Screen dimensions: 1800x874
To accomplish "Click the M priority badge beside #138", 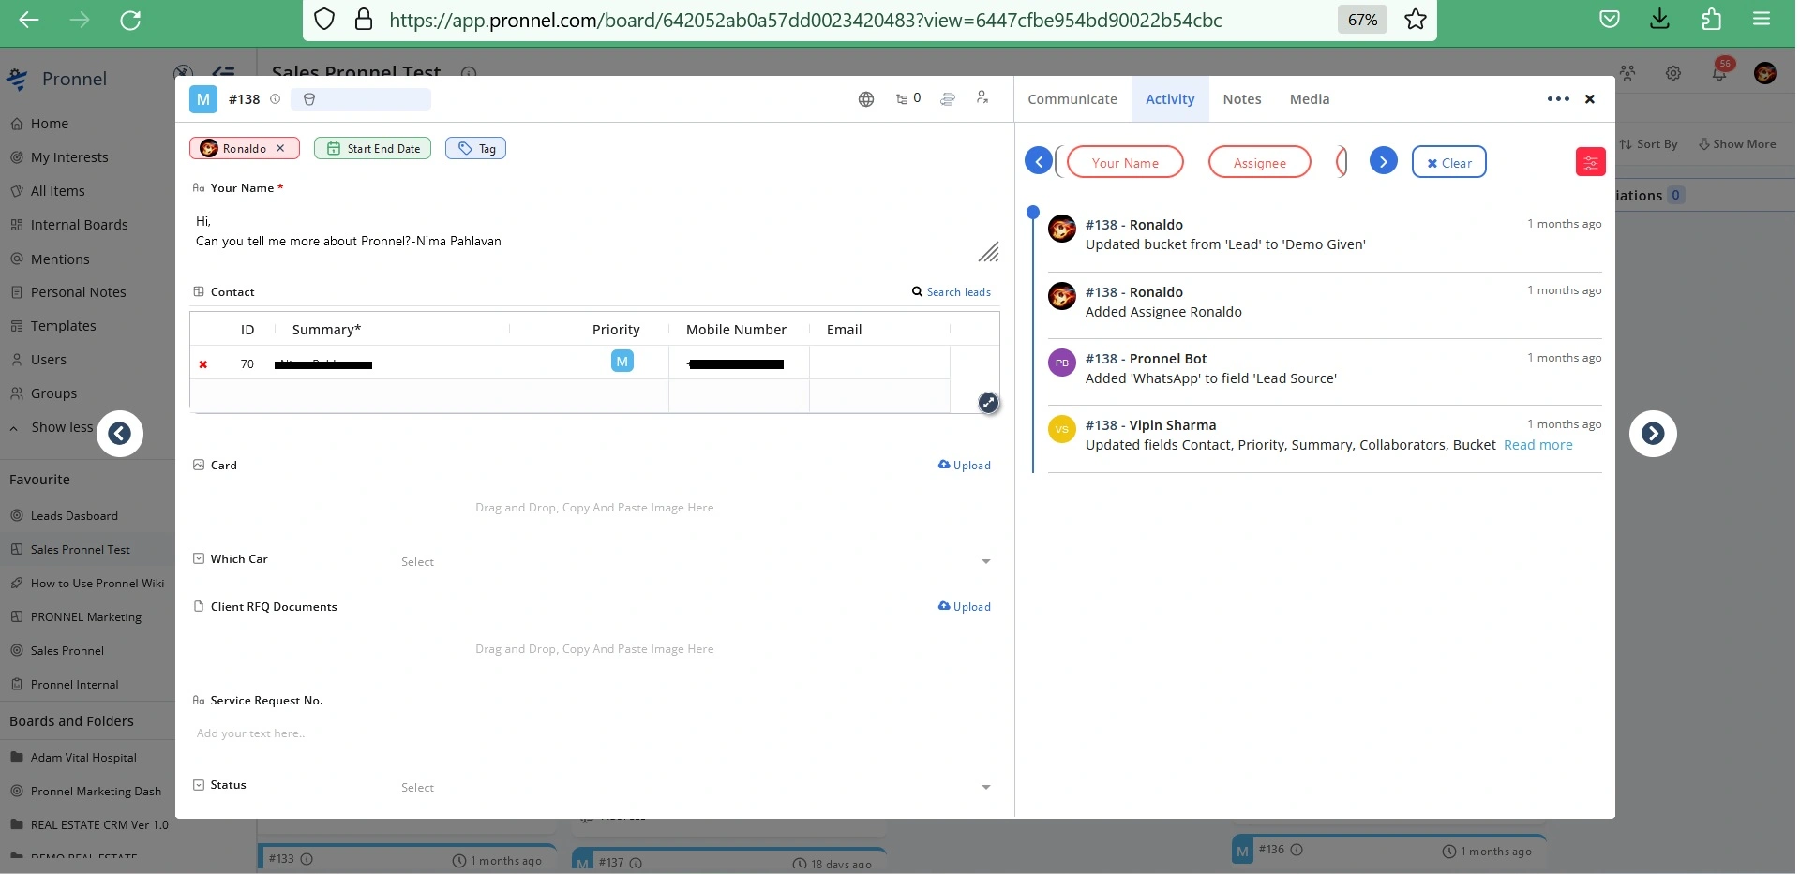I will coord(203,99).
